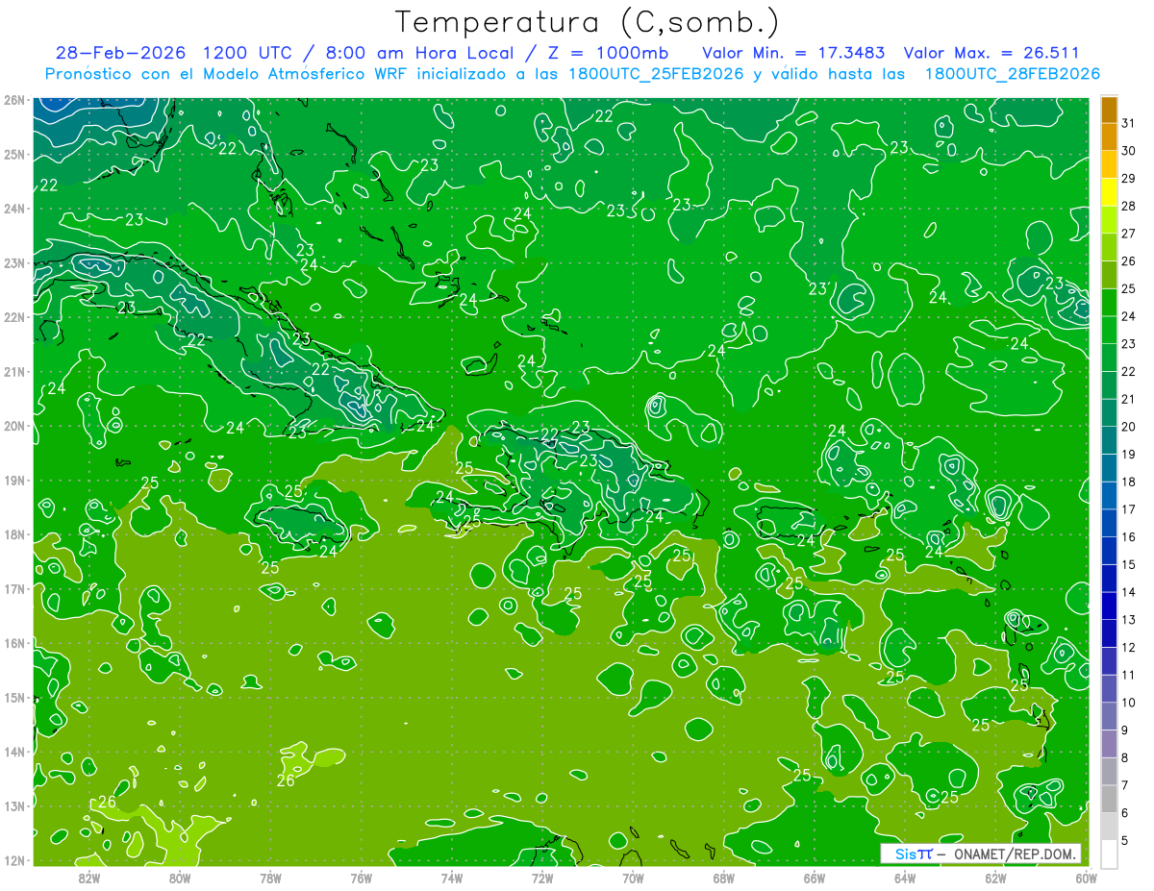Click the 'Valor Min. = 17.3483' text
This screenshot has height=891, width=1154.
tap(793, 53)
